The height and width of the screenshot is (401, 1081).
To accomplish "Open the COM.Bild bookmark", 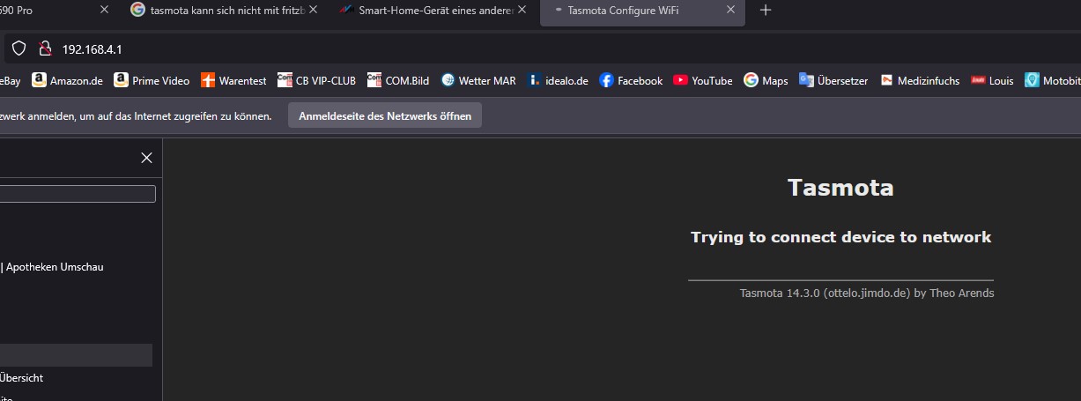I will point(398,80).
